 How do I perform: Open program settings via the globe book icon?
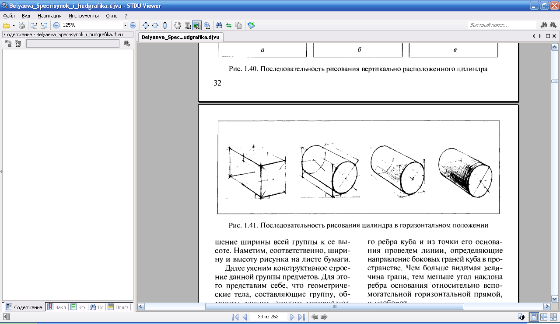pyautogui.click(x=251, y=25)
